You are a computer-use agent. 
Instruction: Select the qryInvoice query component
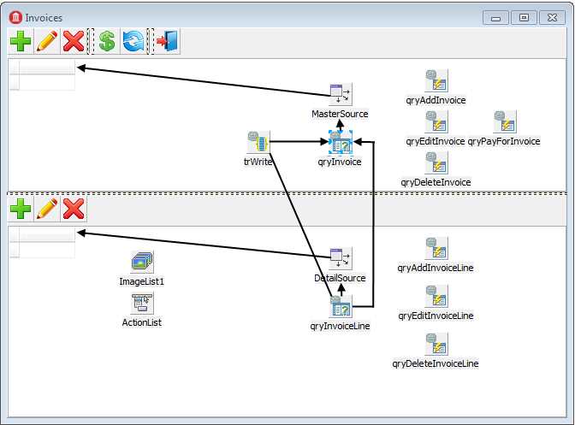point(341,142)
